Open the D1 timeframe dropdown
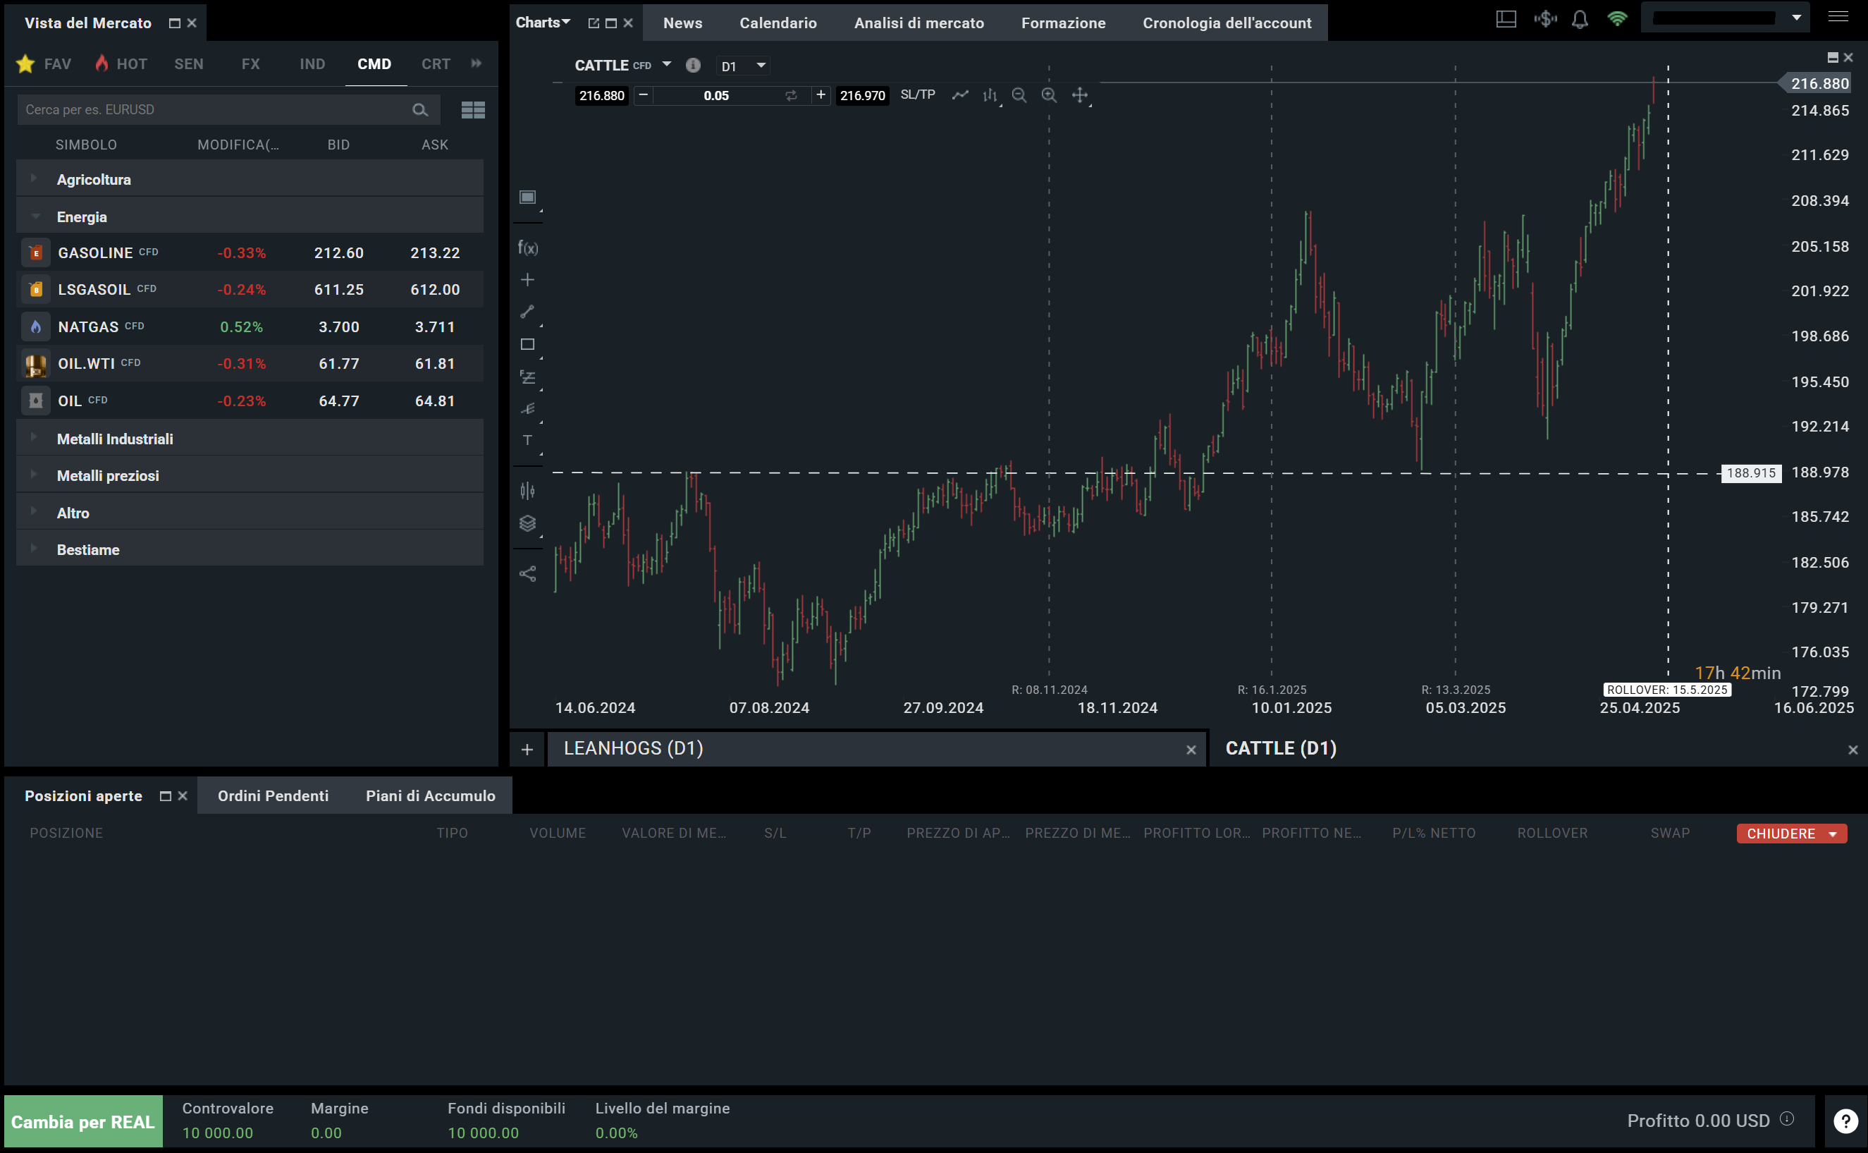Screen dimensions: 1868x1153 pyautogui.click(x=743, y=66)
